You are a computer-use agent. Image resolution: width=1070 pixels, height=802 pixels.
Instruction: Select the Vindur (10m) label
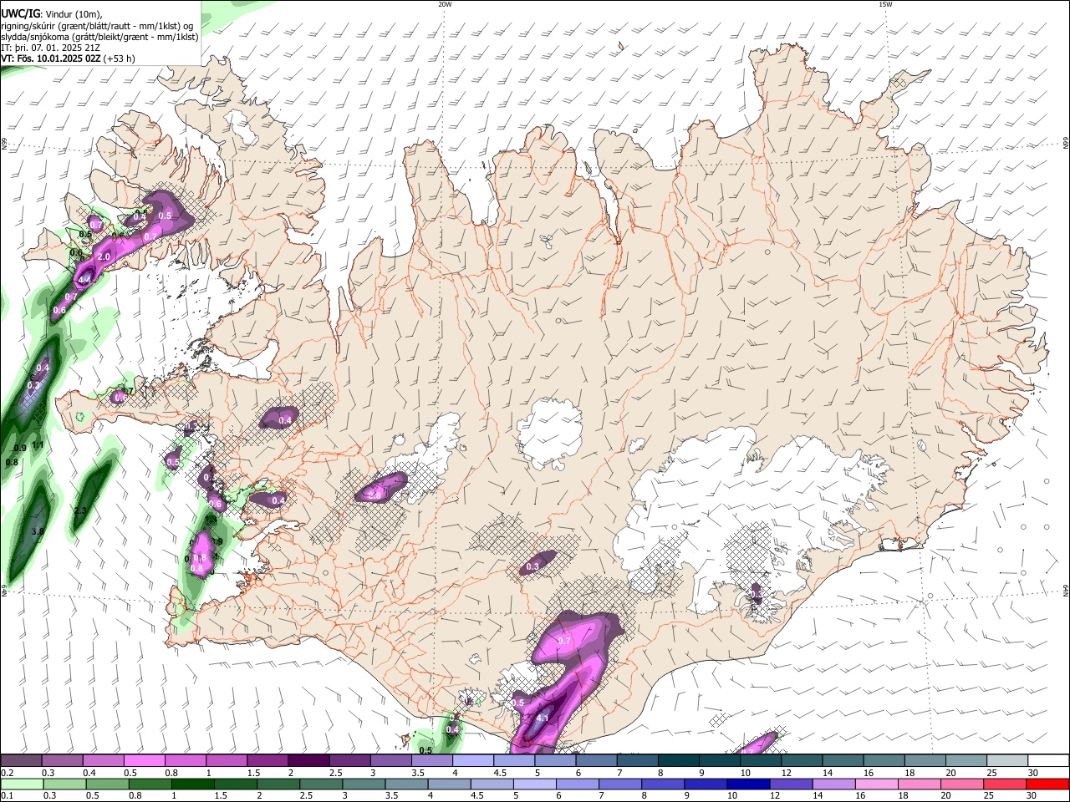[73, 14]
